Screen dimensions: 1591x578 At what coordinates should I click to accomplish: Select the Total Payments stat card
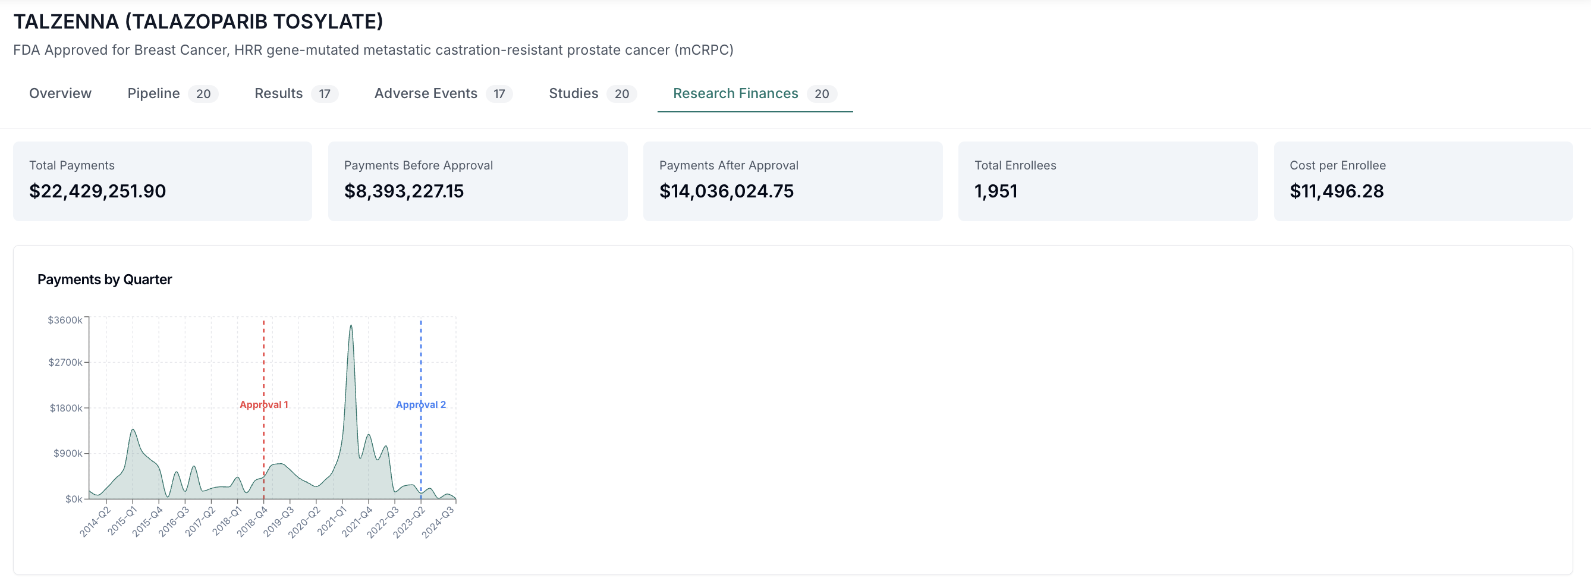[162, 180]
